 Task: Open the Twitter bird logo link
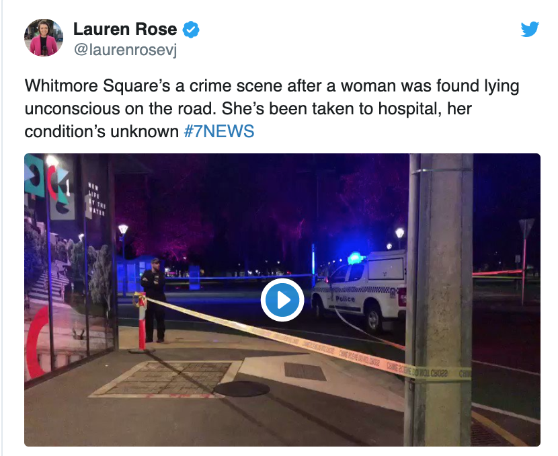pyautogui.click(x=530, y=29)
